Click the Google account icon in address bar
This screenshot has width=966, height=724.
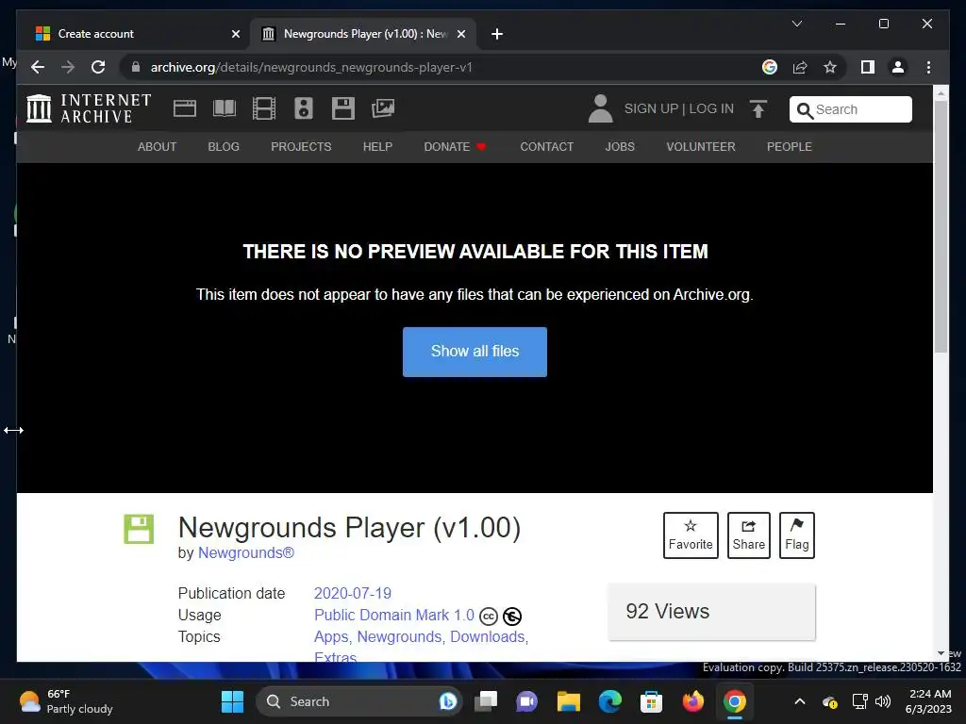(x=770, y=67)
